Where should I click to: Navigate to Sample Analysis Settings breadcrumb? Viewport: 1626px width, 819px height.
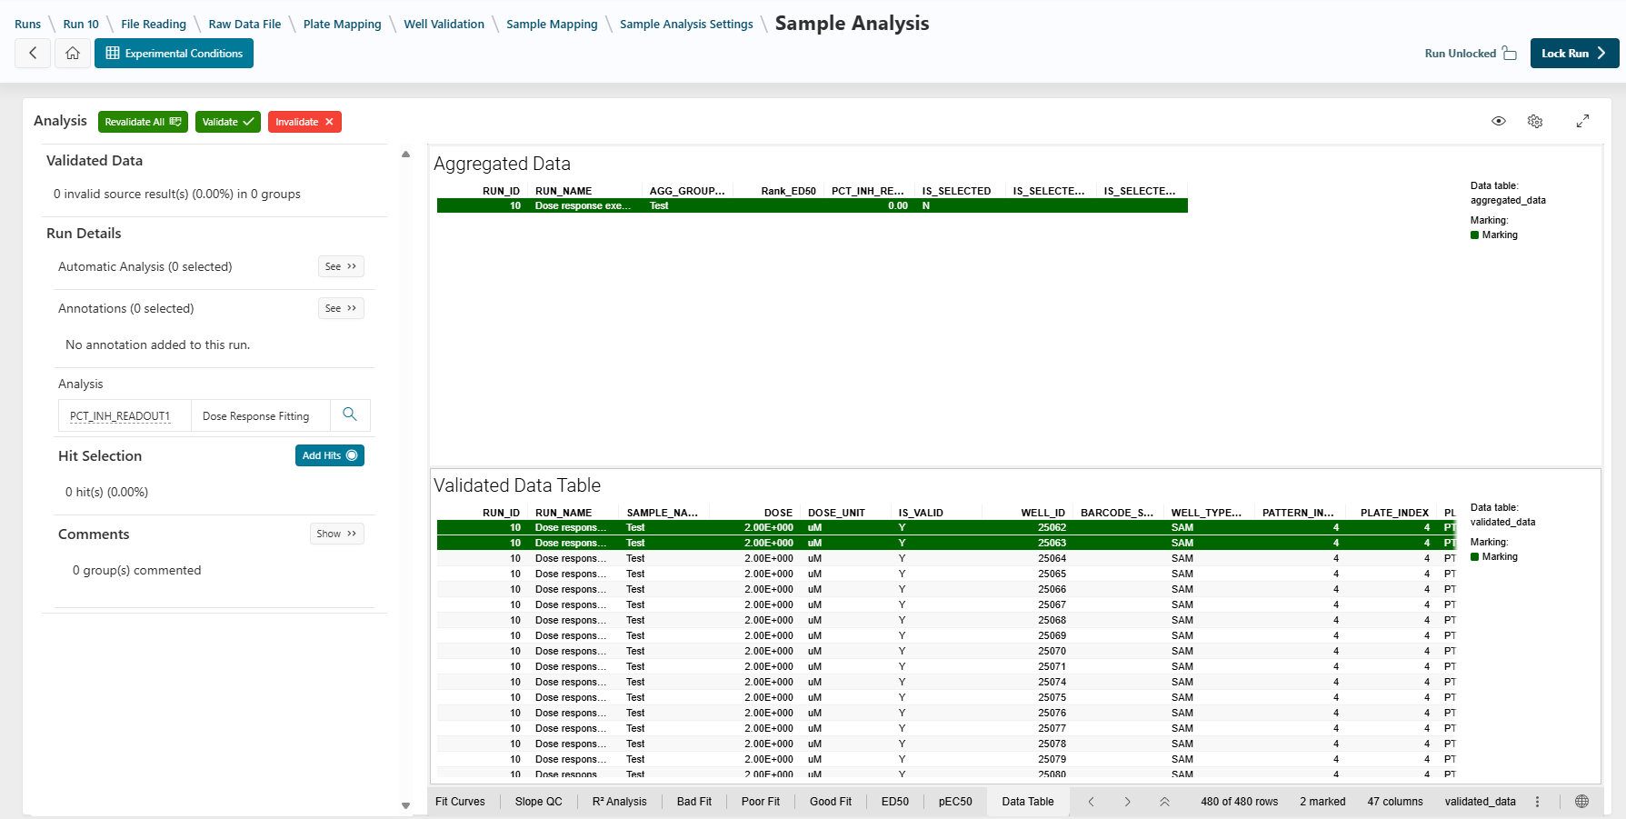686,25
